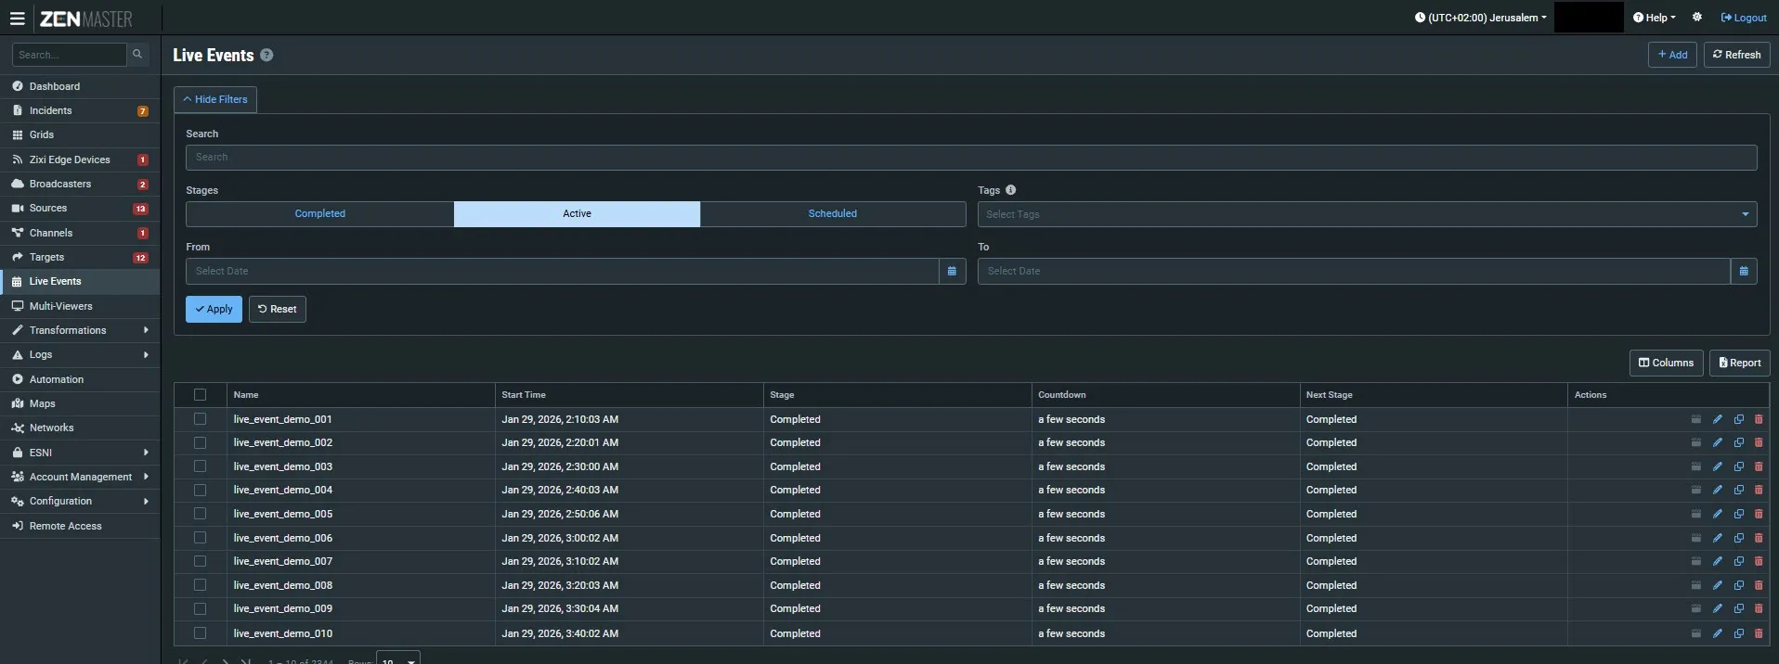
Task: Open the settings gear in top bar
Action: click(x=1697, y=18)
